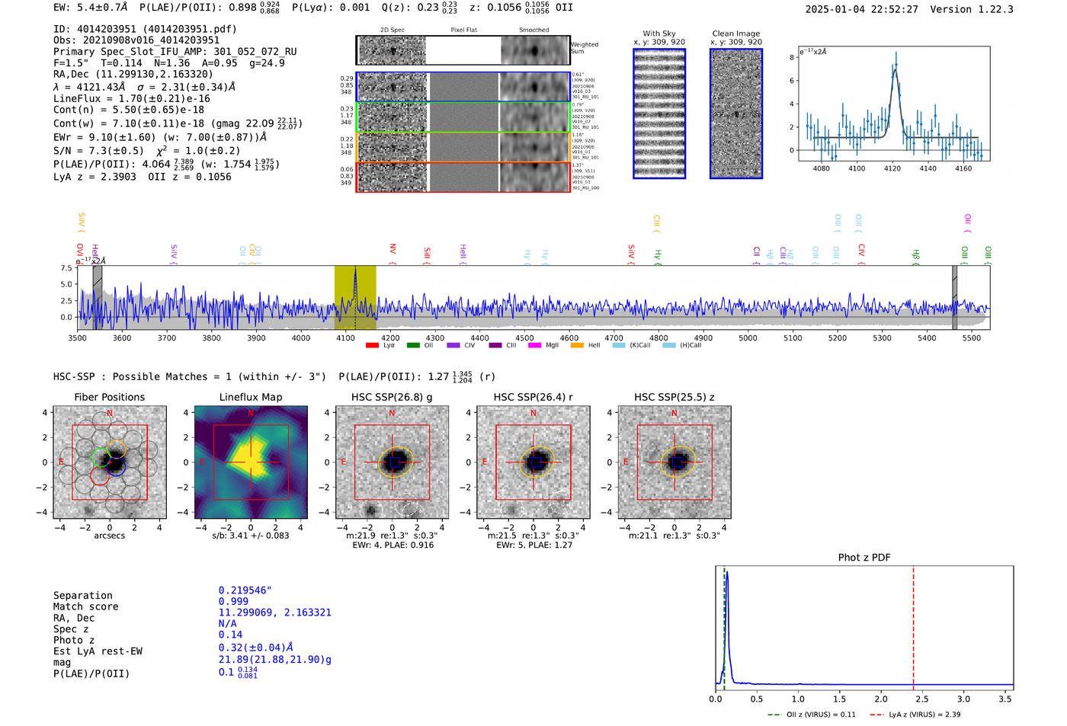1067x726 pixels.
Task: Click the HeII orange legend swatch
Action: (577, 346)
